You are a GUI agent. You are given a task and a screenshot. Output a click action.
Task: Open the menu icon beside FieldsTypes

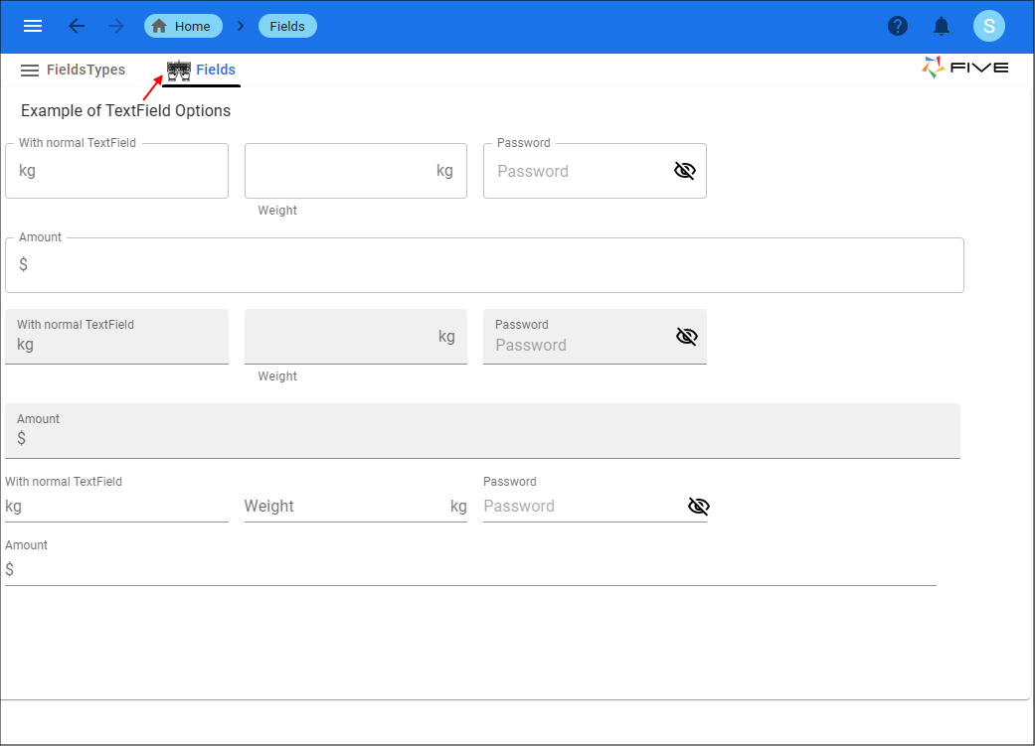(x=30, y=70)
